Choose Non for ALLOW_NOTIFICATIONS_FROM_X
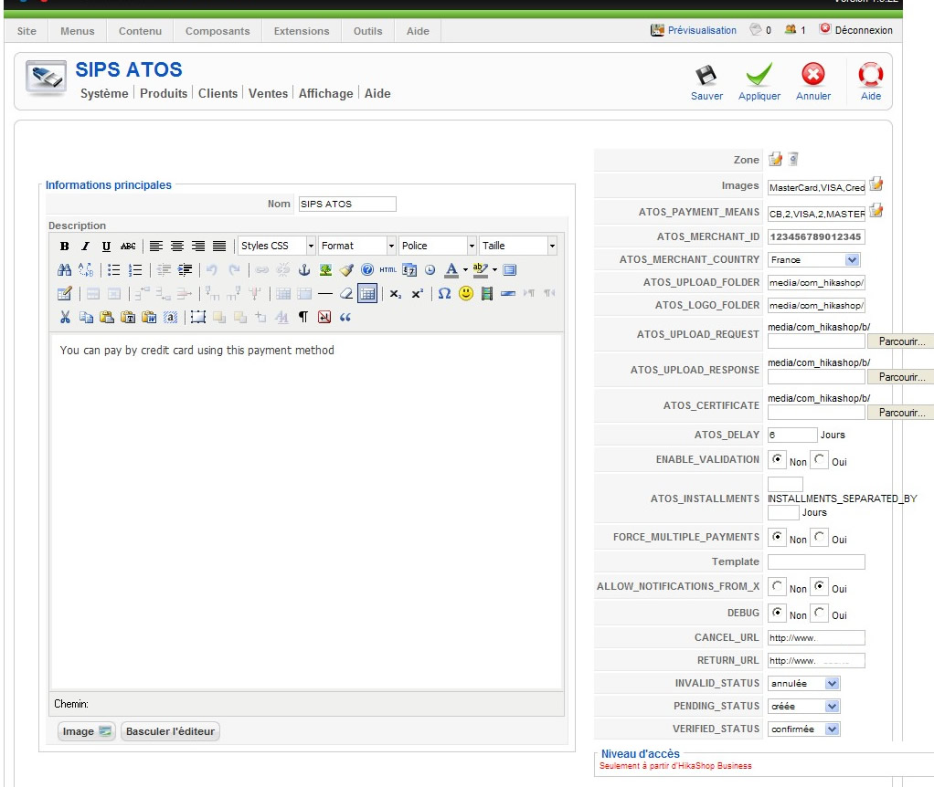Screen dimensions: 934x787 pyautogui.click(x=777, y=586)
